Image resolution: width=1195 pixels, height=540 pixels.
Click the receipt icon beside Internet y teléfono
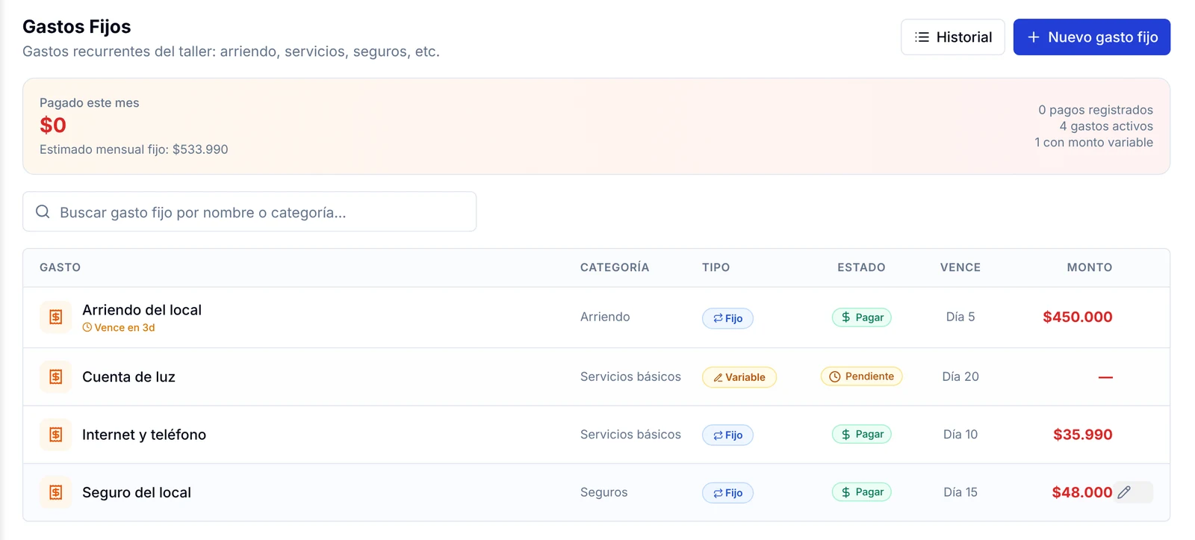tap(56, 435)
